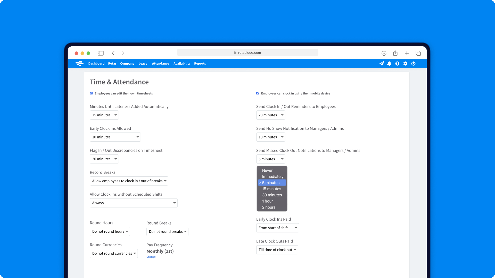Select 15 minutes in missed clock out dropdown
Image resolution: width=495 pixels, height=278 pixels.
(x=272, y=189)
